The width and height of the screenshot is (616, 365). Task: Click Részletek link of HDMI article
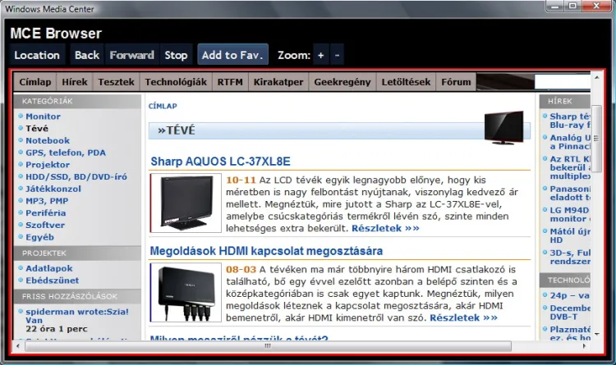pos(463,318)
